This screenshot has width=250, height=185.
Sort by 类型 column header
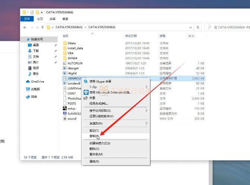tap(163, 36)
